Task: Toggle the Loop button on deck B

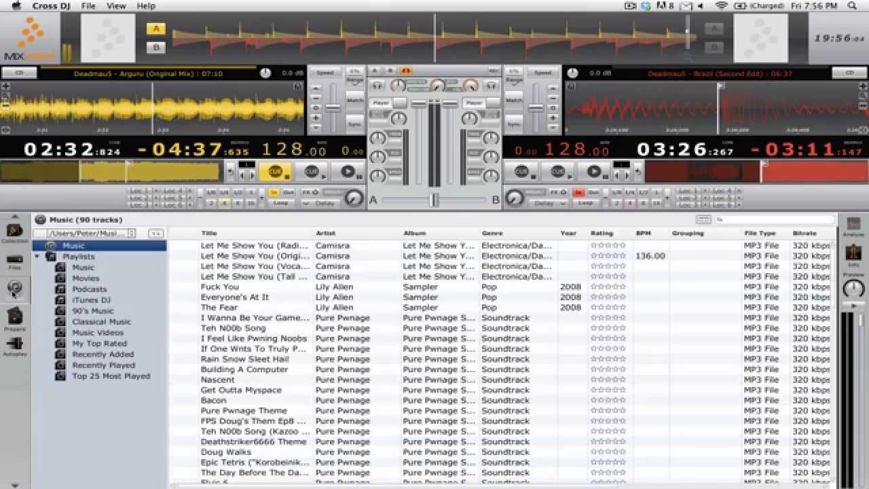Action: 585,202
